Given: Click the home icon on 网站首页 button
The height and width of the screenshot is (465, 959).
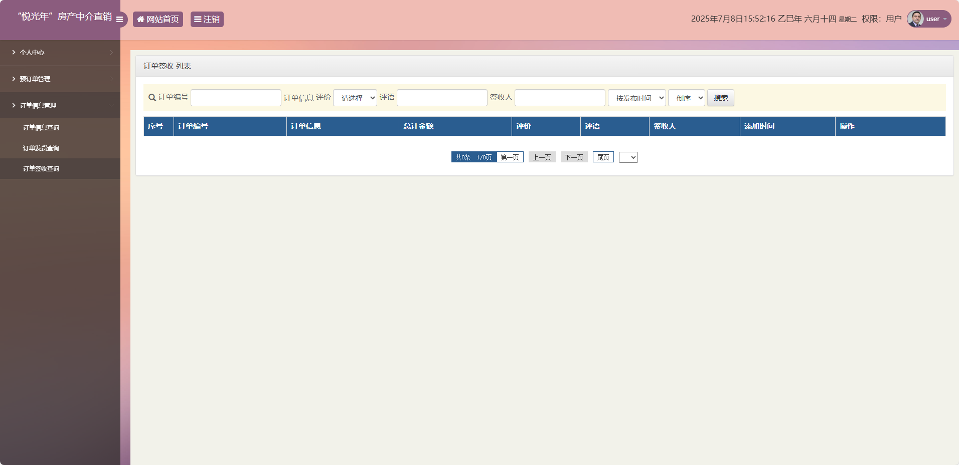Looking at the screenshot, I should pyautogui.click(x=140, y=19).
